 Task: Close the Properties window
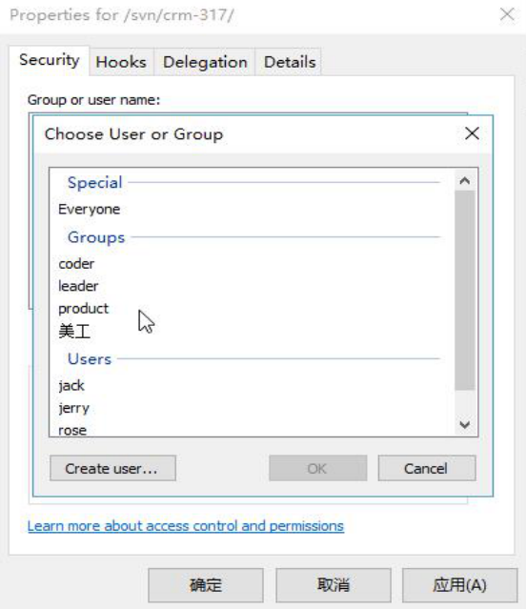(x=507, y=14)
